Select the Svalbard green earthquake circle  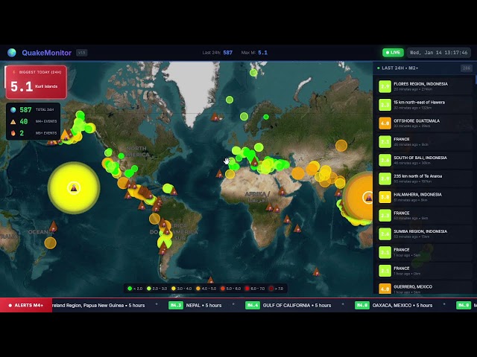point(253,73)
